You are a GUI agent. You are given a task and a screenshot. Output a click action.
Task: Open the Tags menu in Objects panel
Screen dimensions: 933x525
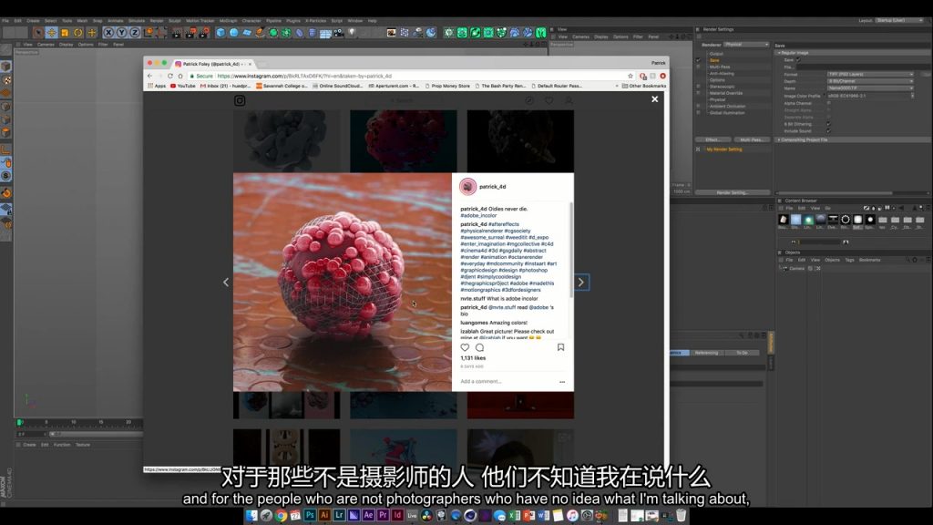(x=849, y=260)
